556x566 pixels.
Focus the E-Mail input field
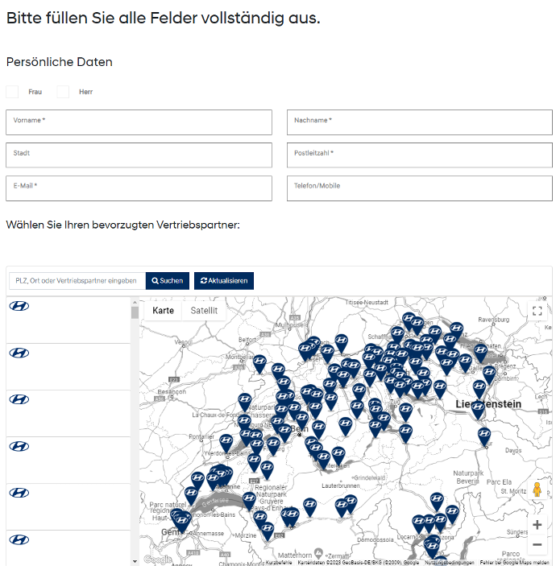pos(139,188)
